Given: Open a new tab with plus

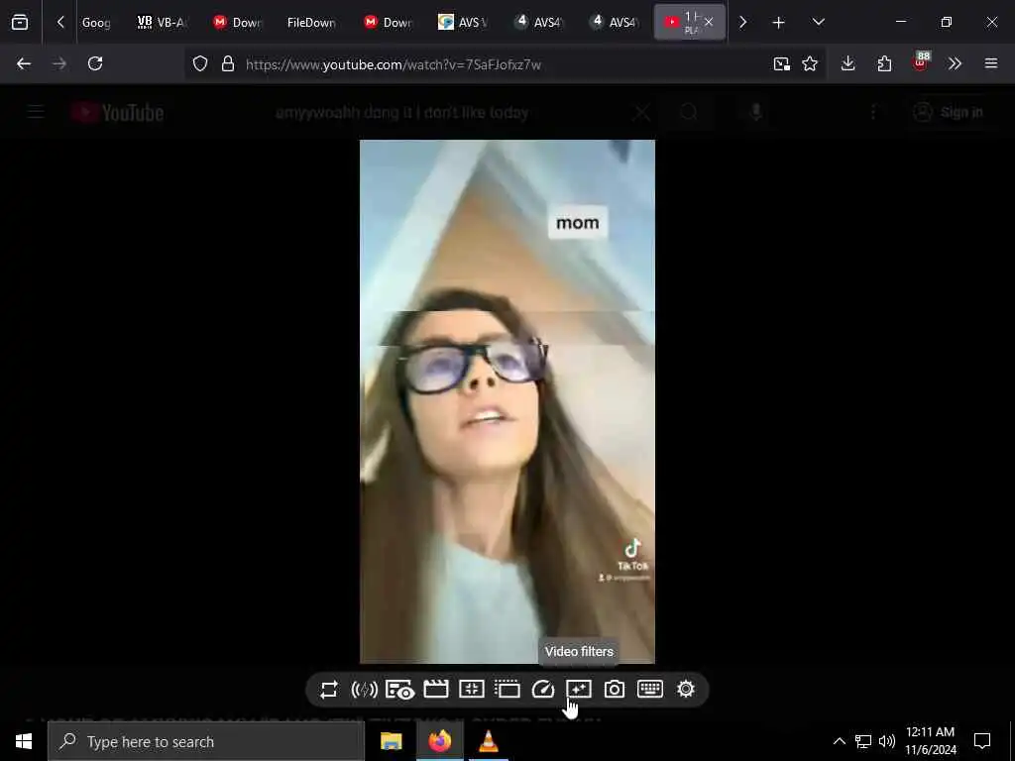Looking at the screenshot, I should (x=779, y=23).
